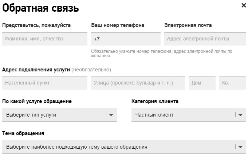Close the Обратная связь feedback form
Image resolution: width=248 pixels, height=157 pixels.
[x=244, y=5]
